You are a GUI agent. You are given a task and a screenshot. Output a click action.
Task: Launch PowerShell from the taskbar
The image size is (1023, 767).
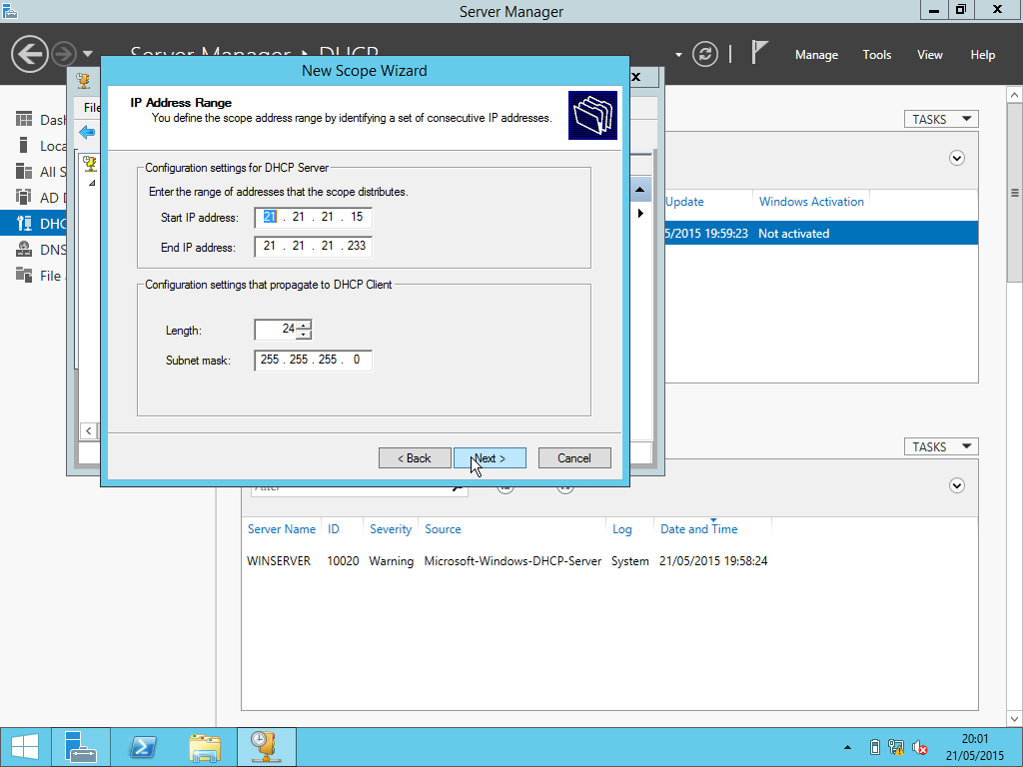coord(143,747)
